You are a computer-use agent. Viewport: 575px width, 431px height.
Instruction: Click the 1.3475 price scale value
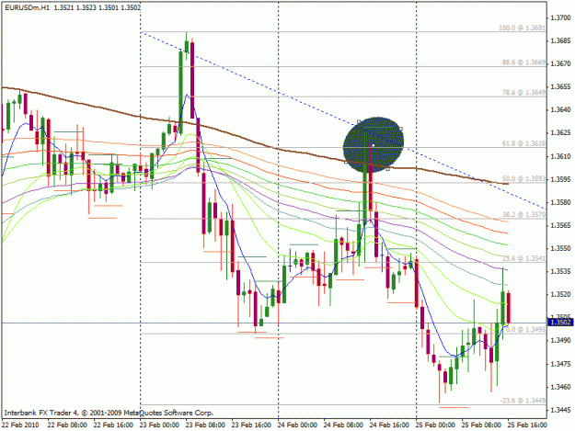(561, 364)
